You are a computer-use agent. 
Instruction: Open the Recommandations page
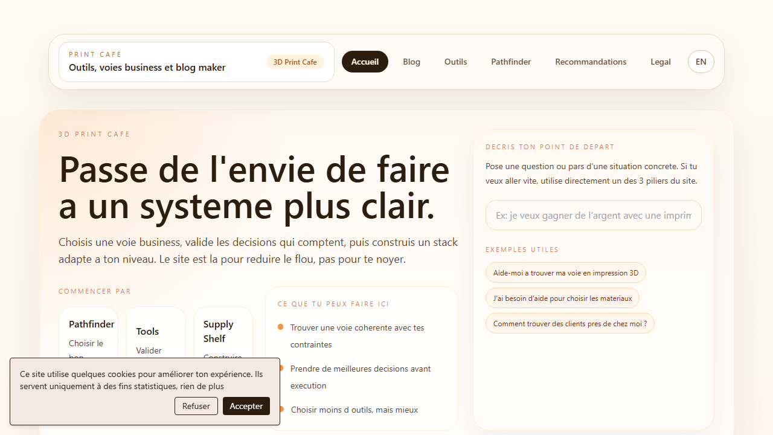pos(591,62)
